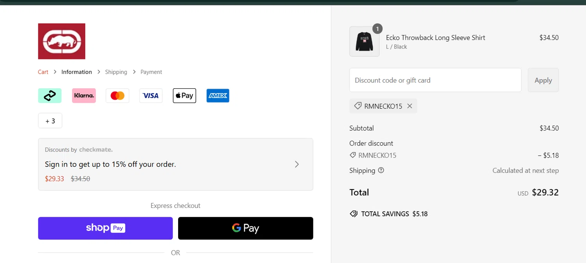The height and width of the screenshot is (263, 586).
Task: Click the quantity badge on shirt thumbnail
Action: 377,29
